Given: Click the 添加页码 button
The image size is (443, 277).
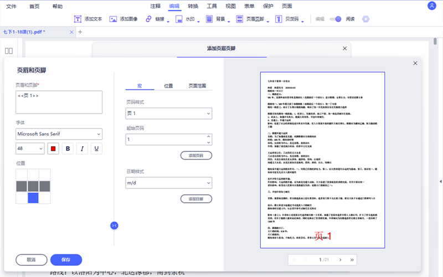Looking at the screenshot, I should [196, 155].
